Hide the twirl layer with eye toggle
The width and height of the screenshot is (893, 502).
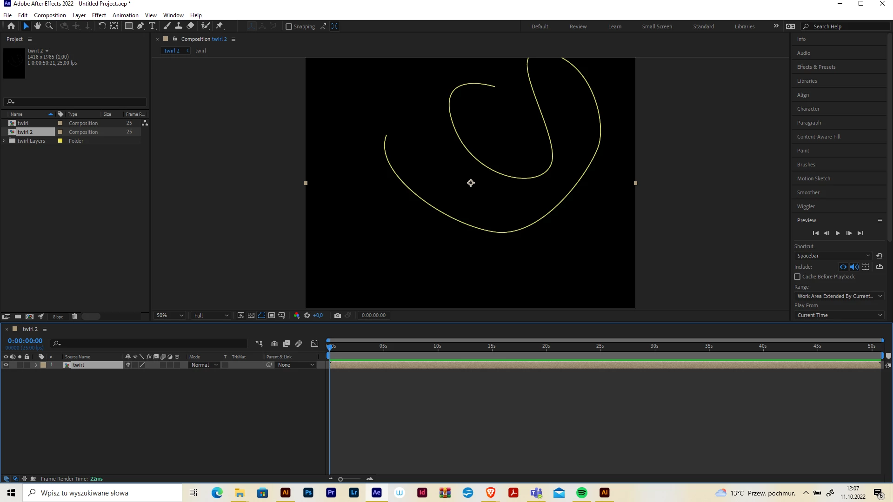6,365
